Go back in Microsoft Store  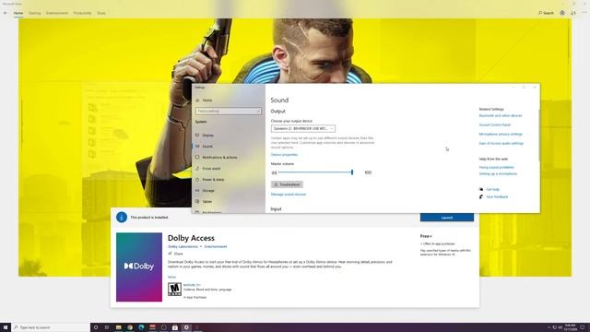click(x=6, y=13)
